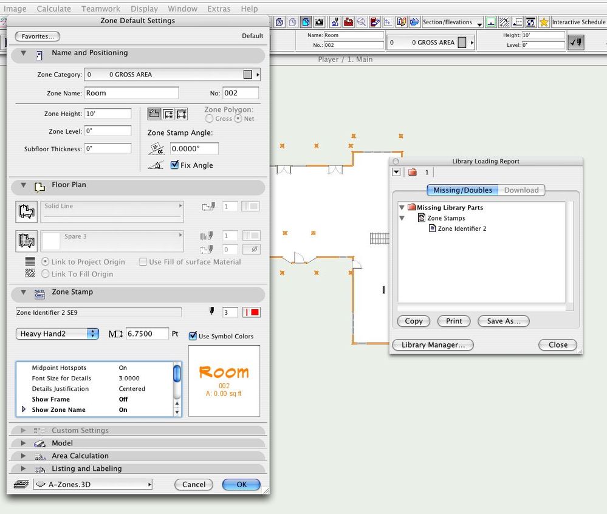
Task: Click the blue open-folder toolbar icon
Action: click(414, 22)
